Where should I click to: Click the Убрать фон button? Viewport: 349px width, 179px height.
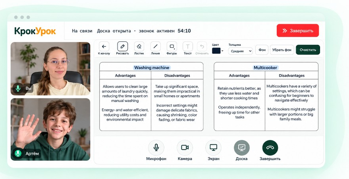282,50
